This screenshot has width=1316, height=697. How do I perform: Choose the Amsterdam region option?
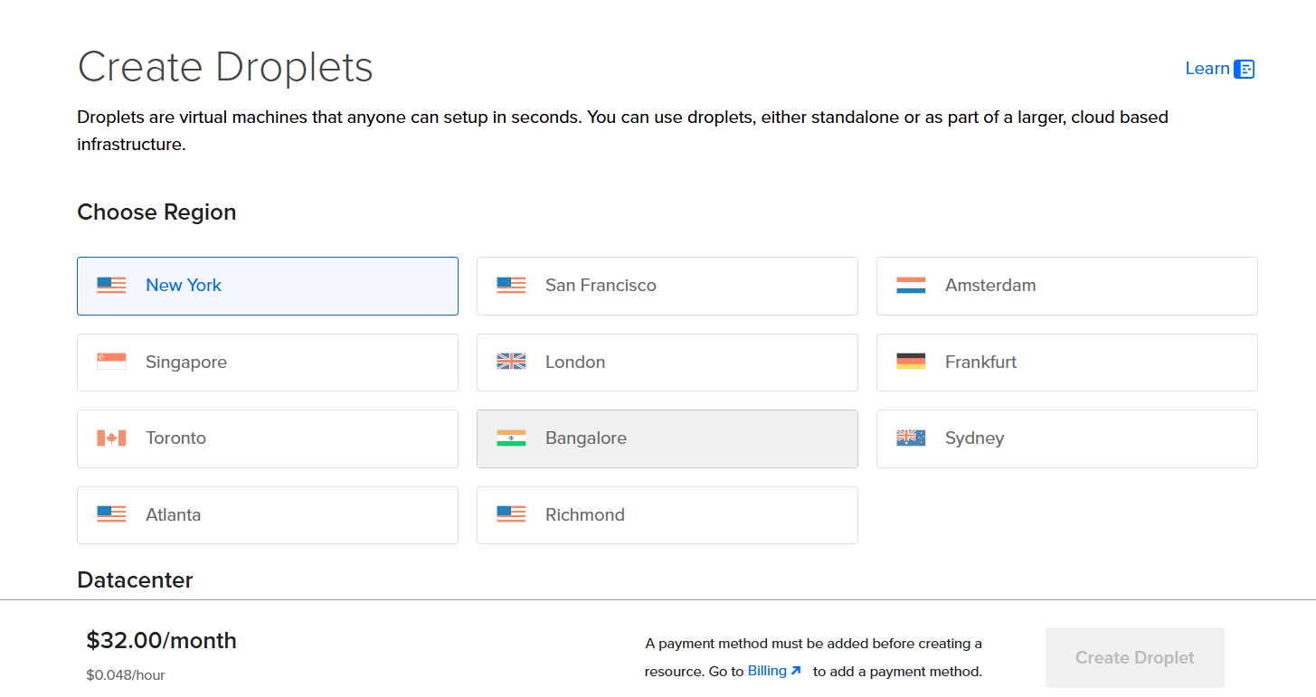click(x=1066, y=286)
